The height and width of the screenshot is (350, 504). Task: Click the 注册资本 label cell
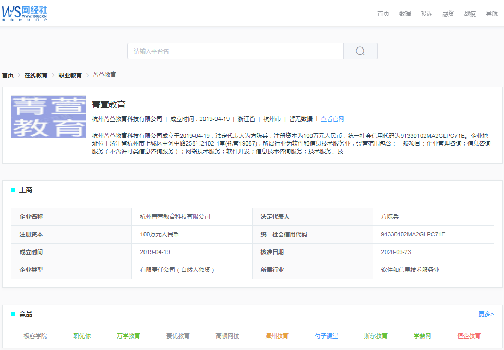(x=71, y=234)
